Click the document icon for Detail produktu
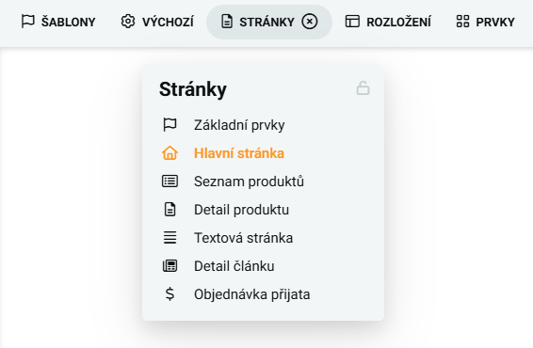 coord(170,210)
